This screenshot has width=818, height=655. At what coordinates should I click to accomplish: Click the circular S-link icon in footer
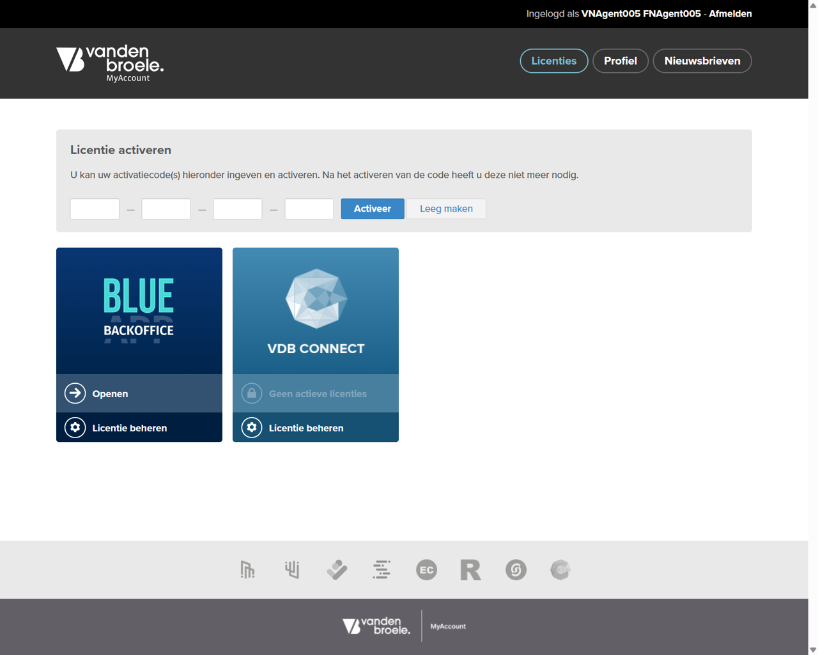click(516, 569)
